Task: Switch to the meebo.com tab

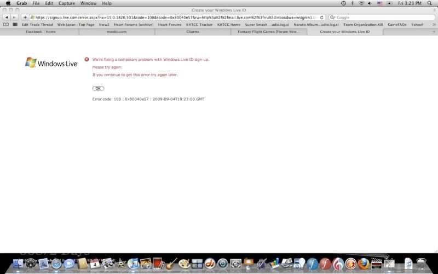Action: pos(117,32)
